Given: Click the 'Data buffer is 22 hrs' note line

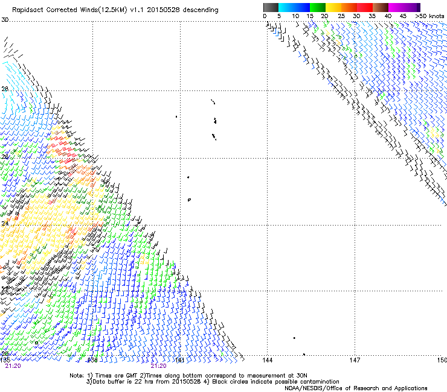Looking at the screenshot, I should [x=144, y=382].
